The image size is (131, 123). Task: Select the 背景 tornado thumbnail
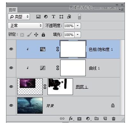(30, 105)
